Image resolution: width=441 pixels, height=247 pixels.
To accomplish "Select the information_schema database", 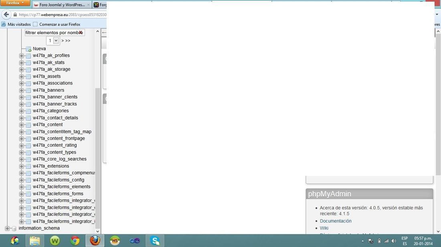I will click(39, 228).
